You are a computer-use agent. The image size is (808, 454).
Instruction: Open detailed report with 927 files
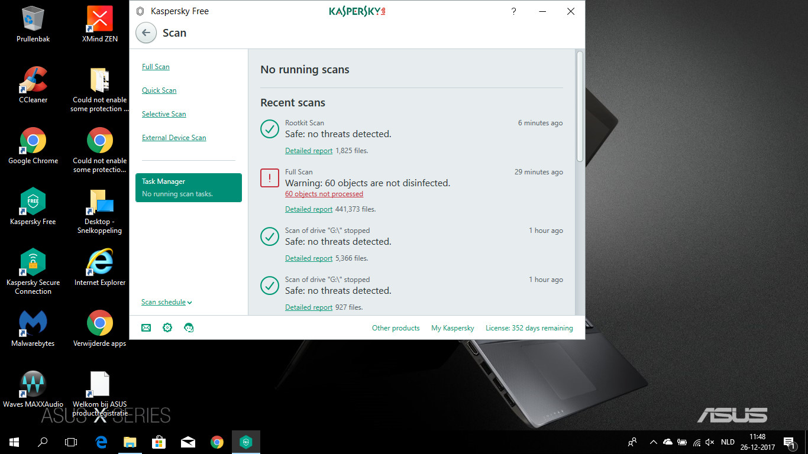click(309, 307)
